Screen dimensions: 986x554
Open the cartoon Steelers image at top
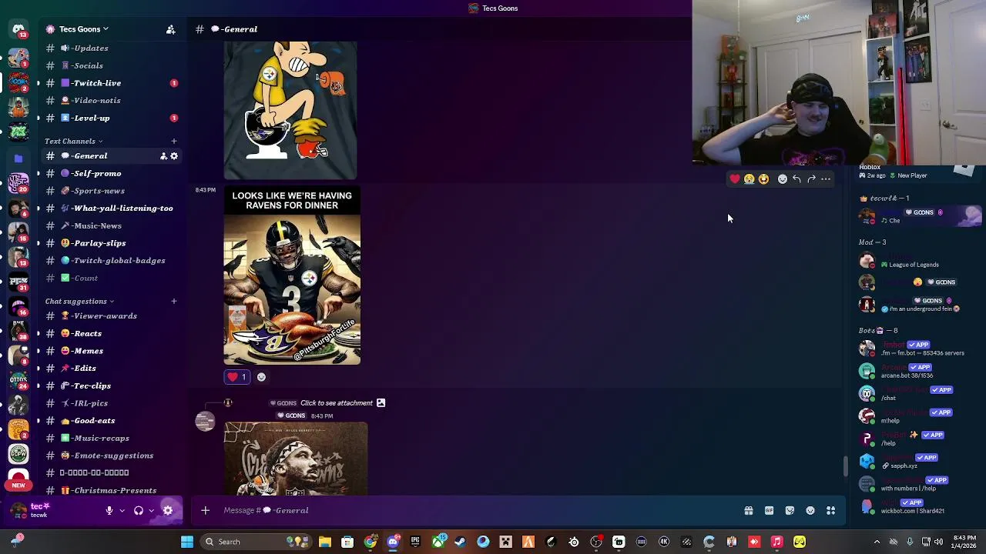[x=290, y=110]
